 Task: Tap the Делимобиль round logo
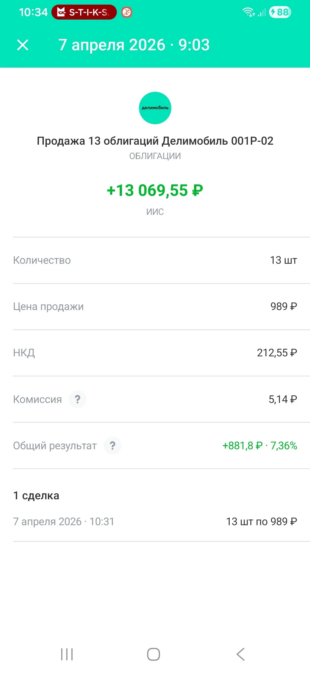[x=155, y=108]
